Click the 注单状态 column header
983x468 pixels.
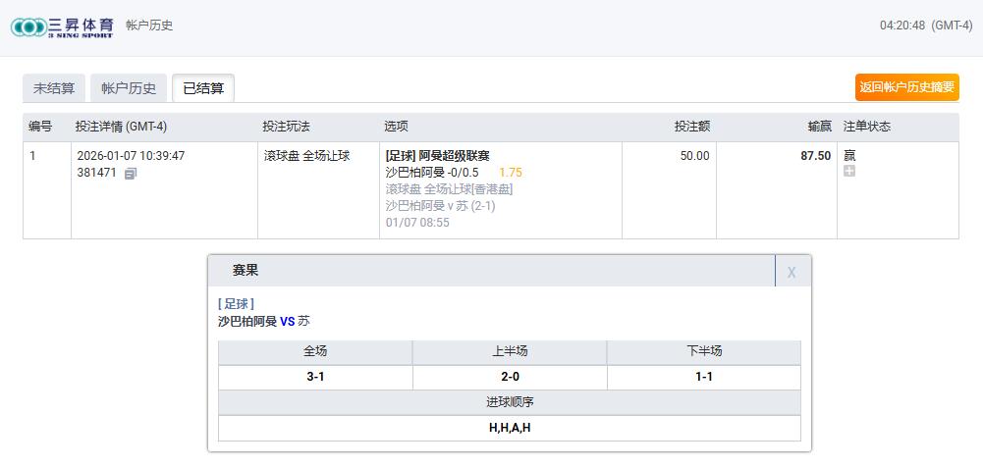867,127
